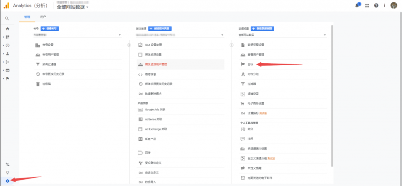Open the 垃圾箱 trash bin item
This screenshot has height=186, width=402.
[47, 84]
